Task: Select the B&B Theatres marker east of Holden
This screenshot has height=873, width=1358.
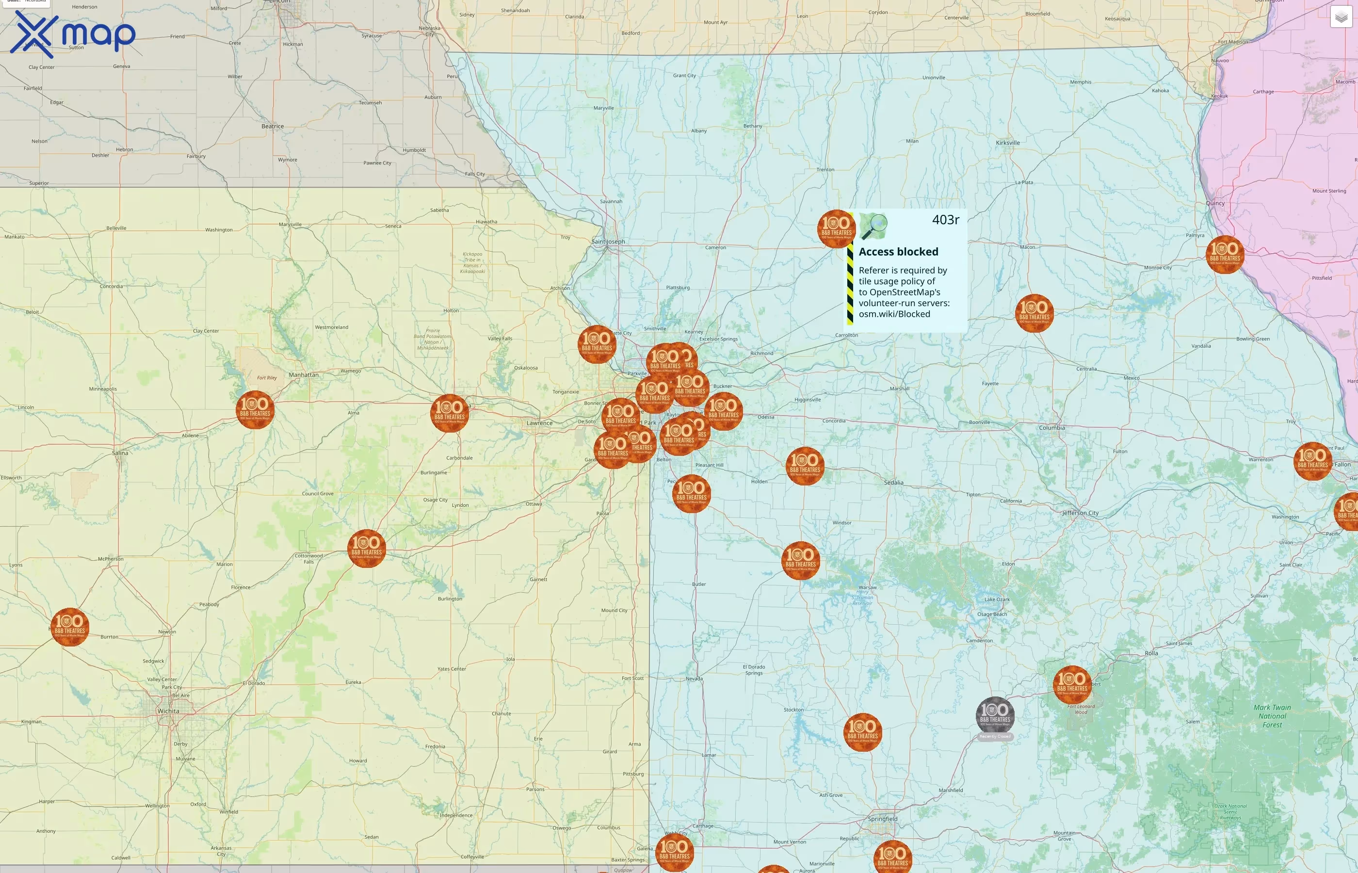Action: point(805,466)
